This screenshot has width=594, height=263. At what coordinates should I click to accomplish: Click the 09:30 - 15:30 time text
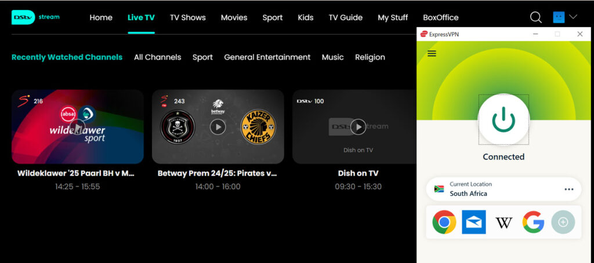click(358, 187)
